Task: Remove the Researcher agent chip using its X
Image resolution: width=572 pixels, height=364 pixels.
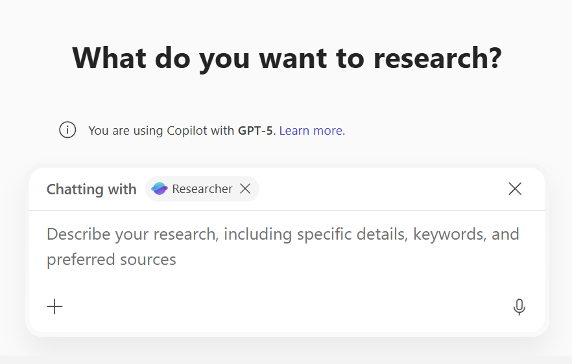Action: click(x=245, y=188)
